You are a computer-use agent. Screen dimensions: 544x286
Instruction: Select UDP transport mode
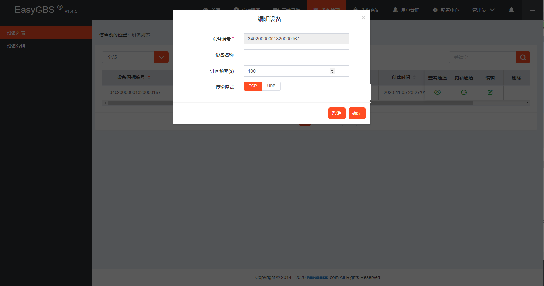click(271, 86)
